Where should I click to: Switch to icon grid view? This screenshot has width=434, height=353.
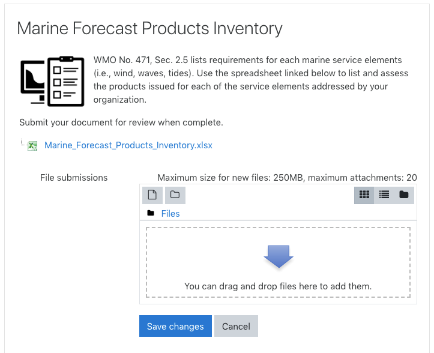tap(364, 195)
